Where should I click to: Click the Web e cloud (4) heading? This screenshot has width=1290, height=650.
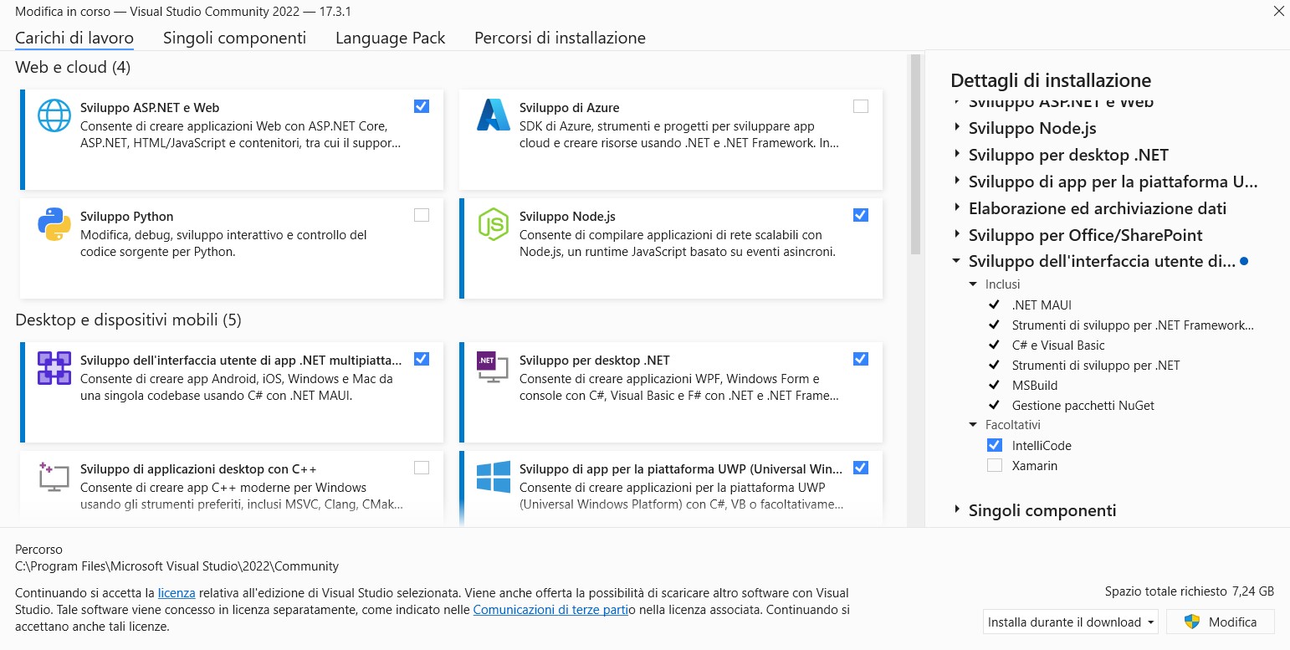[73, 67]
